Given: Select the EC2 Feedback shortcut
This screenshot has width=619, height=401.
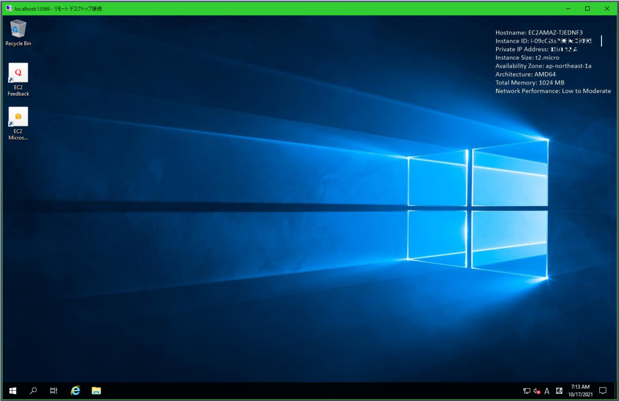Looking at the screenshot, I should (x=18, y=79).
